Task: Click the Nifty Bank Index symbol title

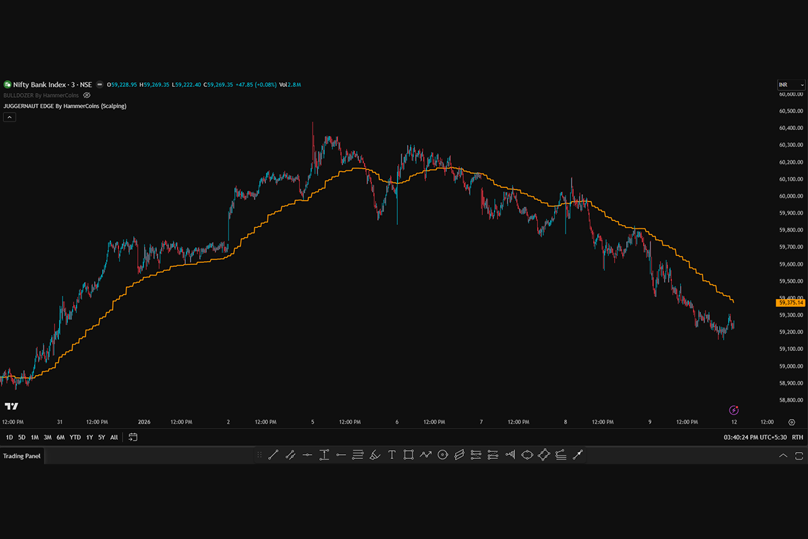Action: pos(42,85)
